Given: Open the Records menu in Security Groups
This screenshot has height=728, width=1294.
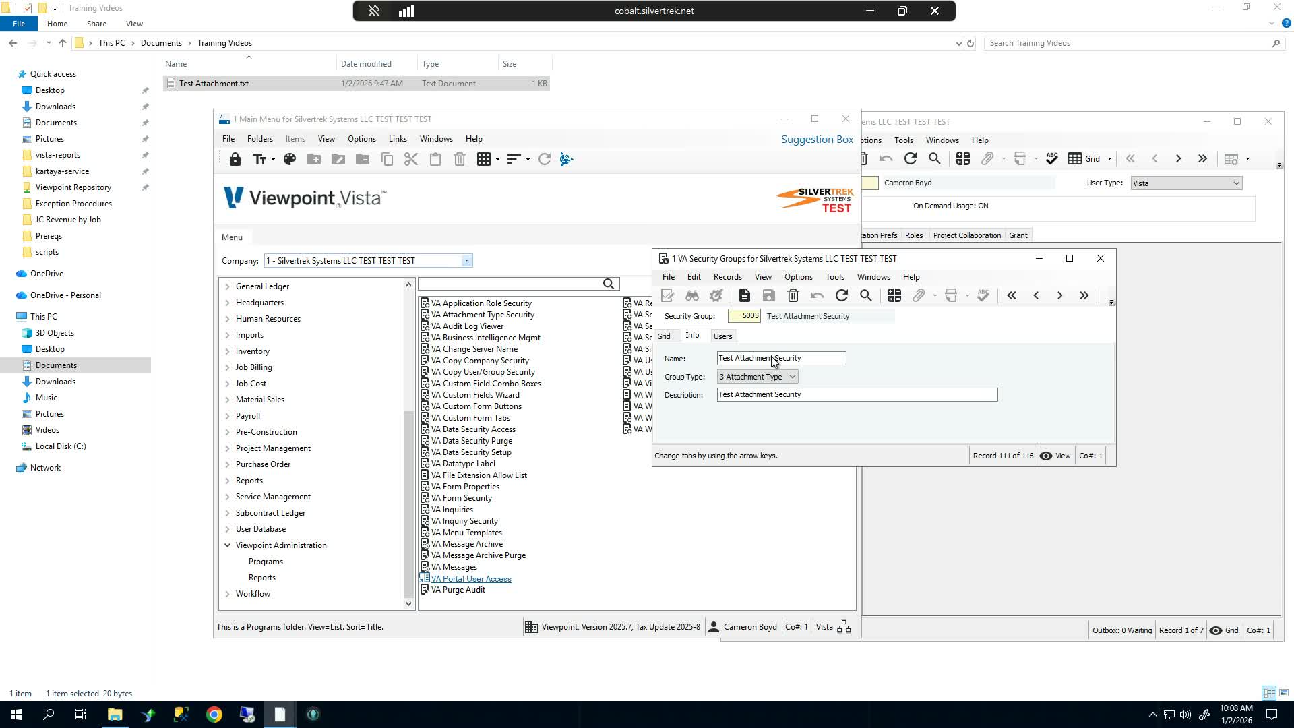Looking at the screenshot, I should (728, 277).
